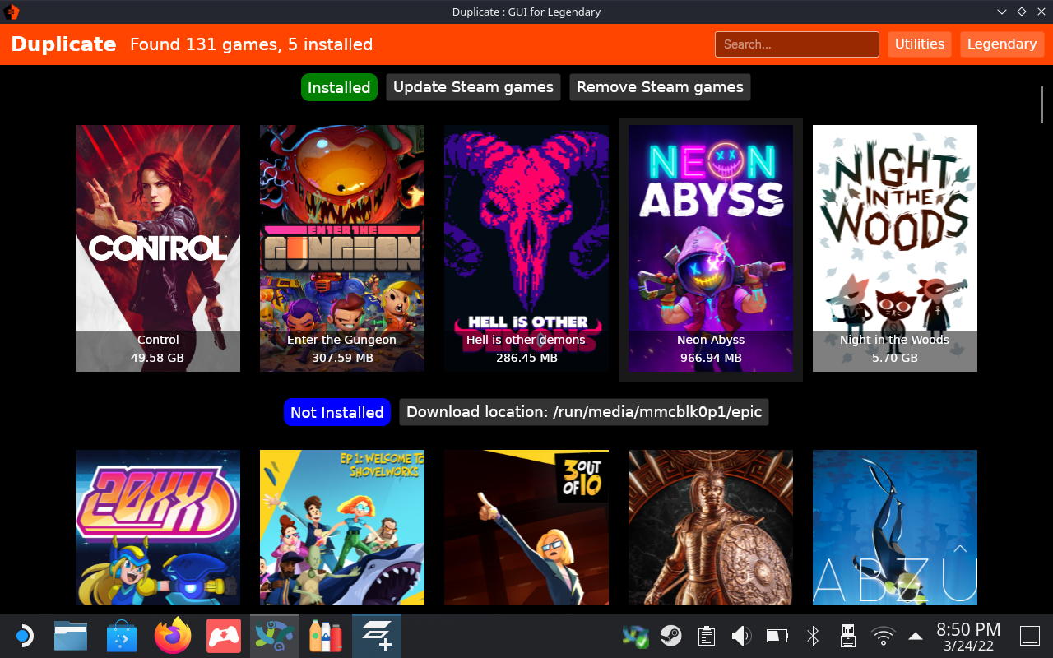Select the Neon Abyss game card
The width and height of the screenshot is (1053, 658).
[x=711, y=248]
